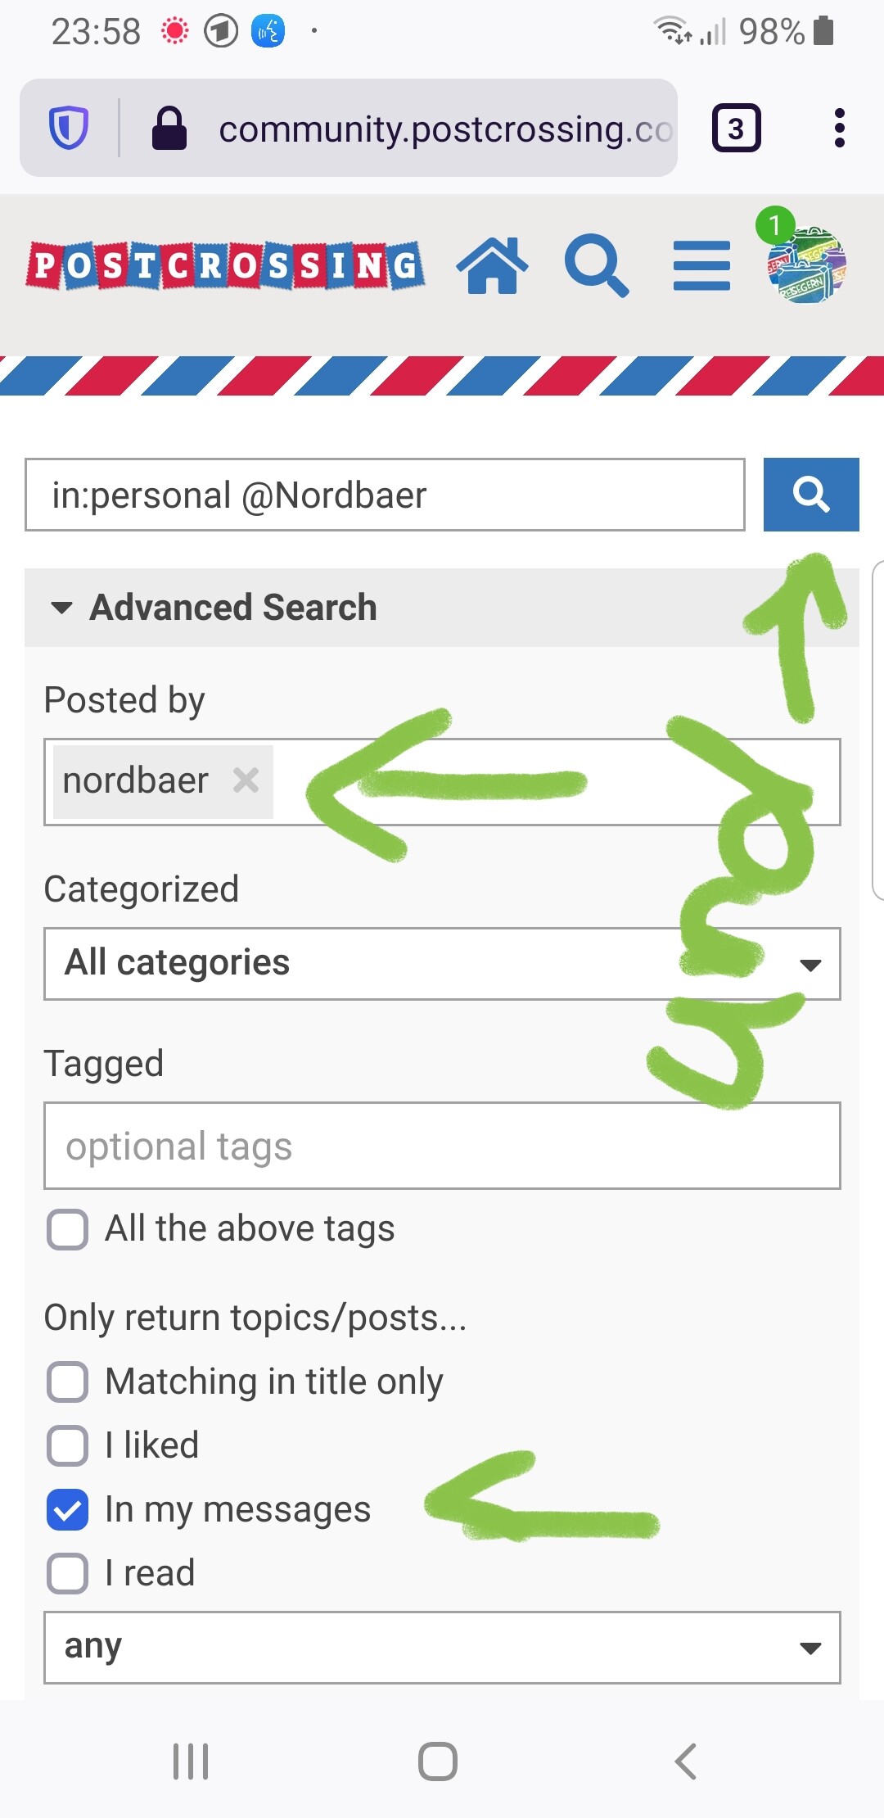This screenshot has height=1818, width=884.
Task: Tap the browser shield protection icon
Action: (x=69, y=129)
